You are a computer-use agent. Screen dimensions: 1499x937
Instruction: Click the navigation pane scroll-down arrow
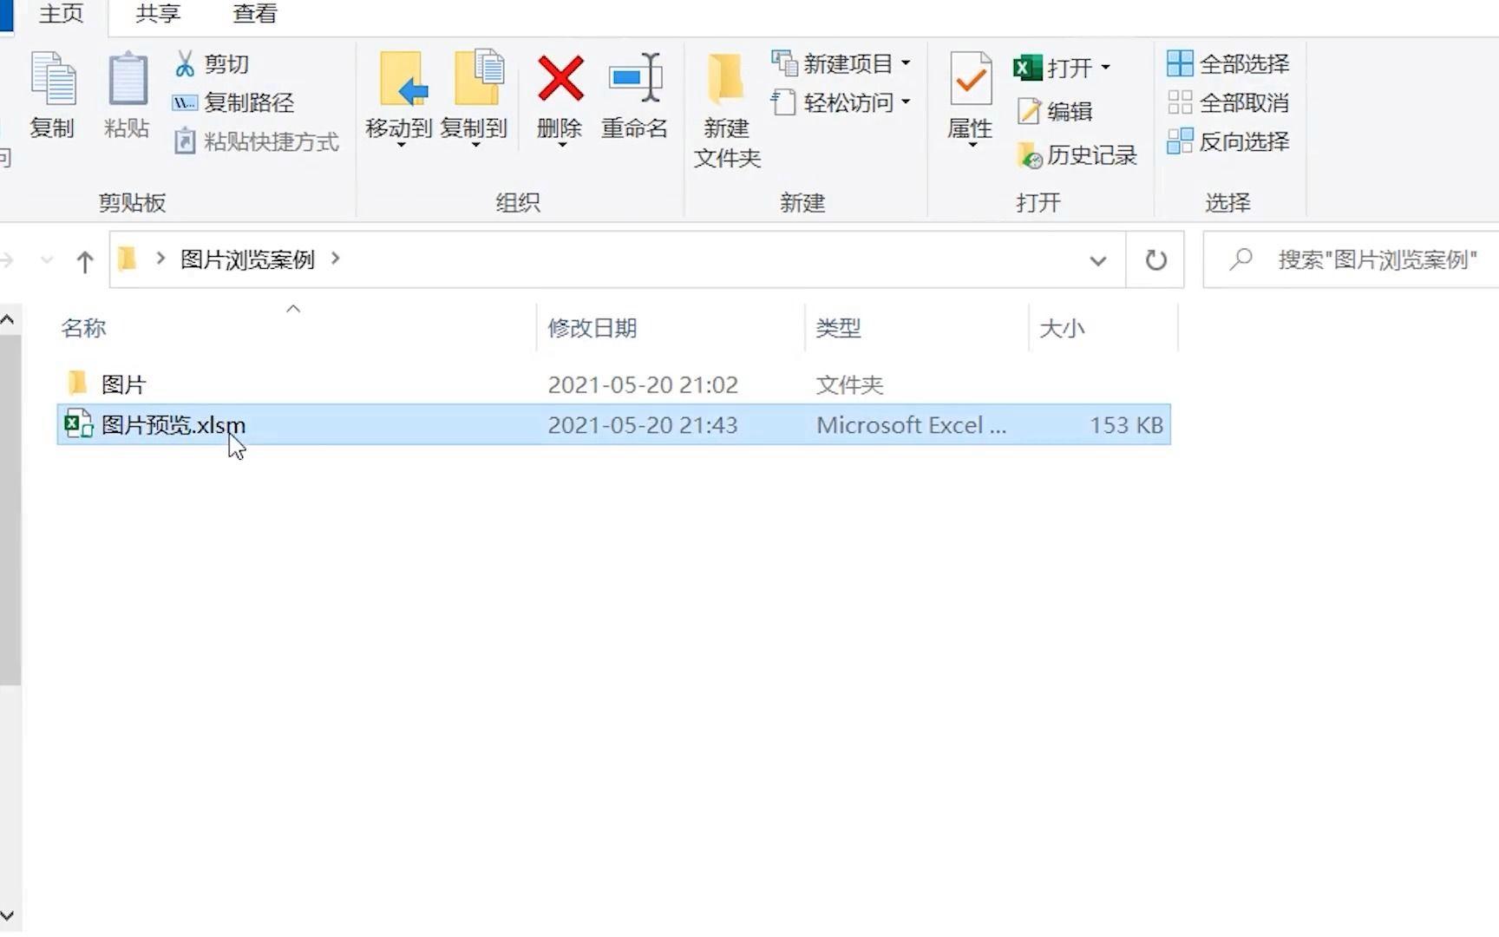coord(8,915)
